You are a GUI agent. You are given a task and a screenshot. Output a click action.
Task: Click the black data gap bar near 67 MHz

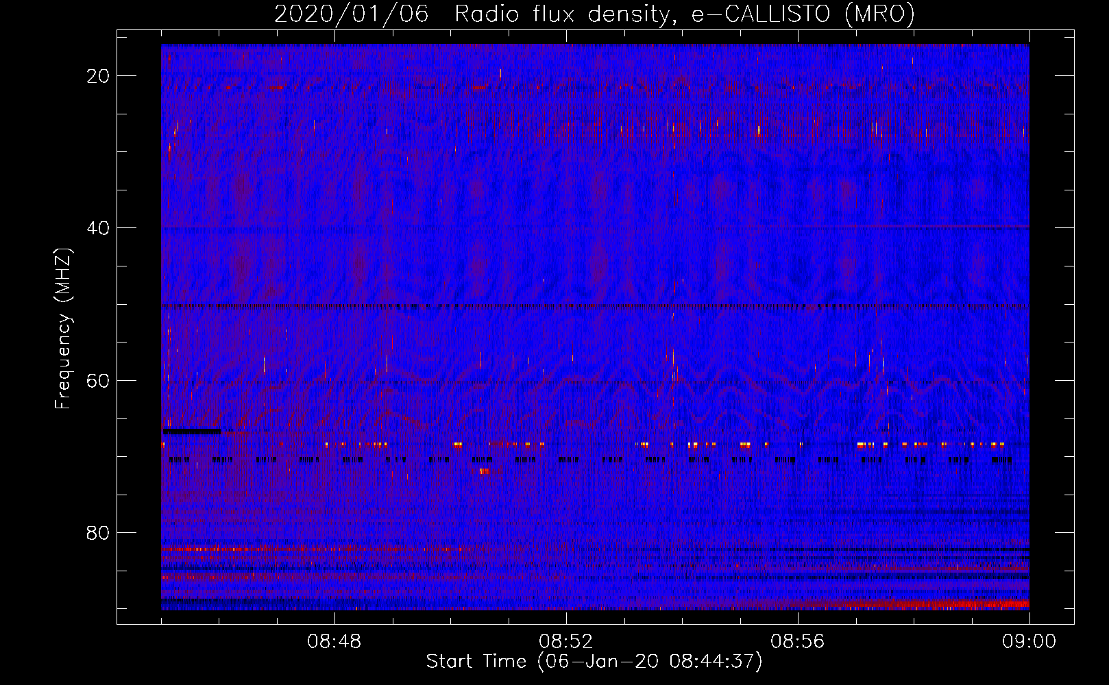[191, 432]
